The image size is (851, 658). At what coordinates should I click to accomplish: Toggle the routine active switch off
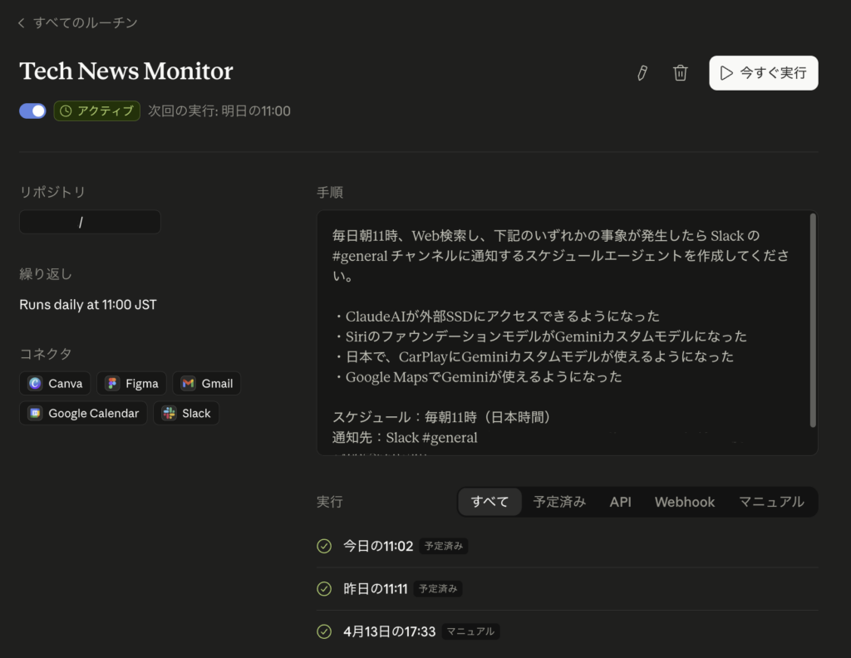click(32, 110)
